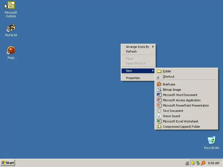Create a new Briefcase
The width and height of the screenshot is (223, 167).
[x=186, y=84]
